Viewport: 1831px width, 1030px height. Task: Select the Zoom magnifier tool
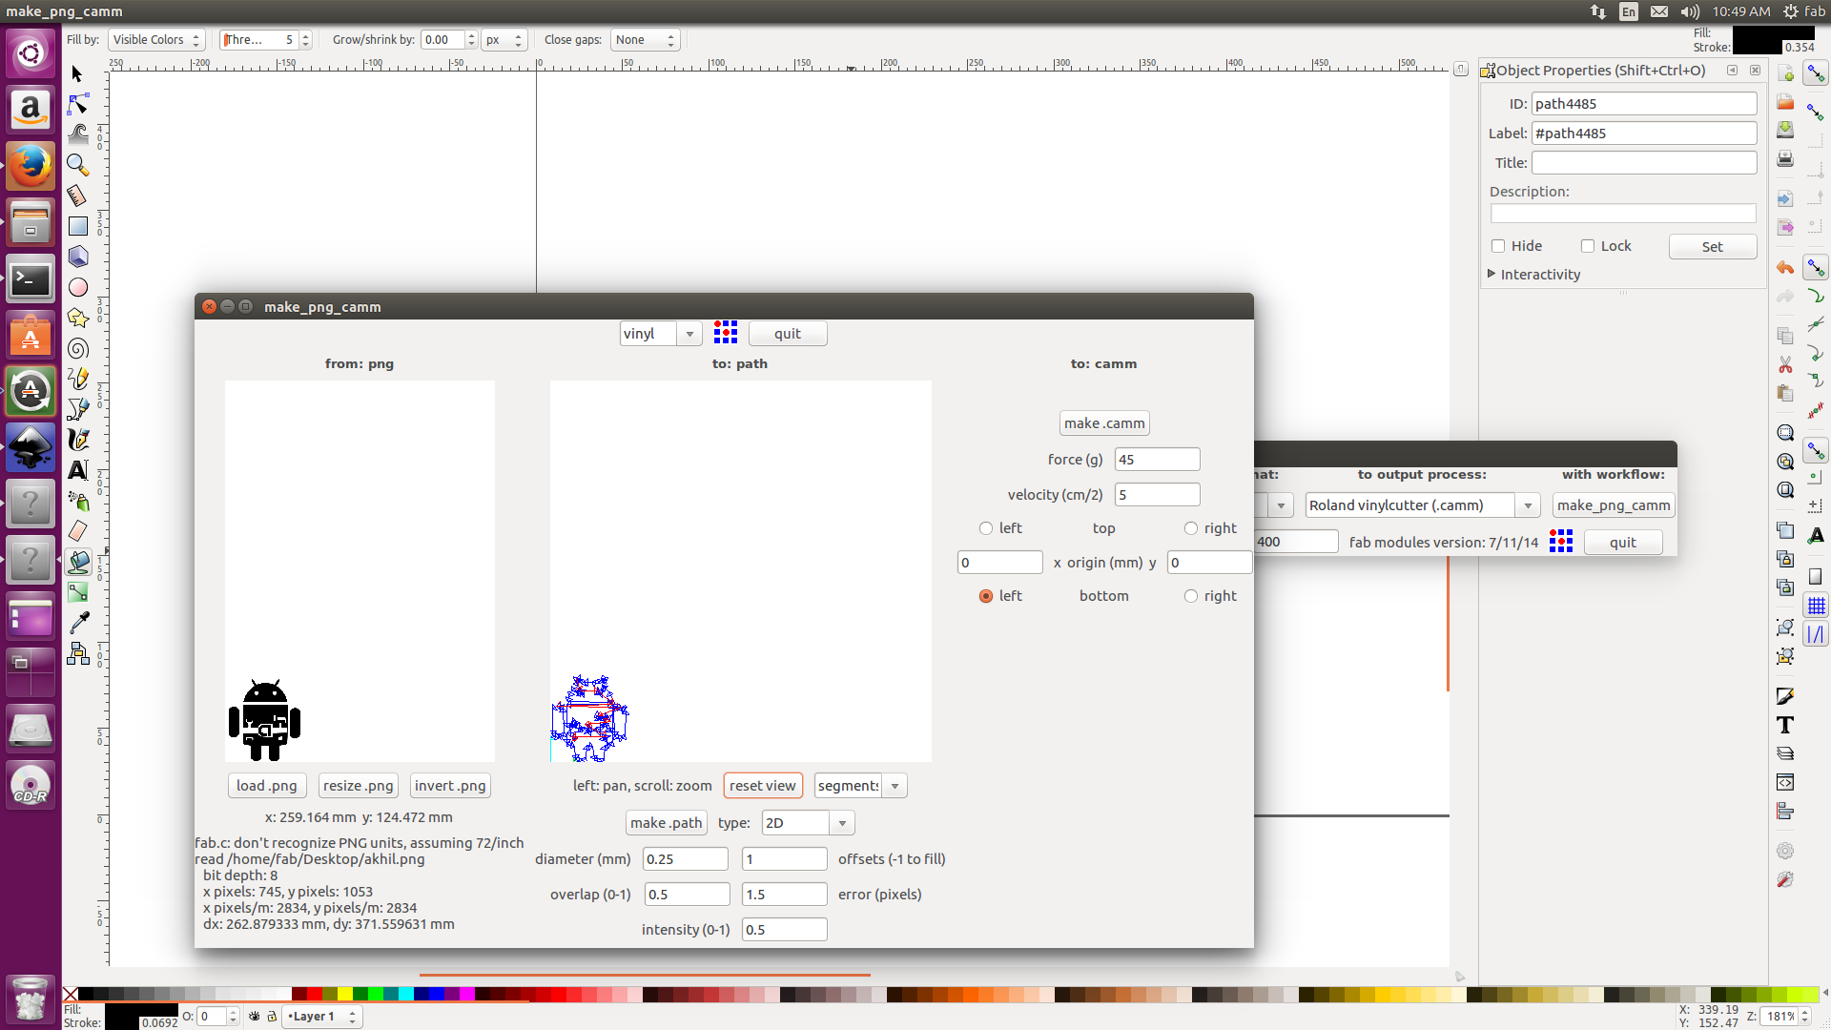[77, 165]
